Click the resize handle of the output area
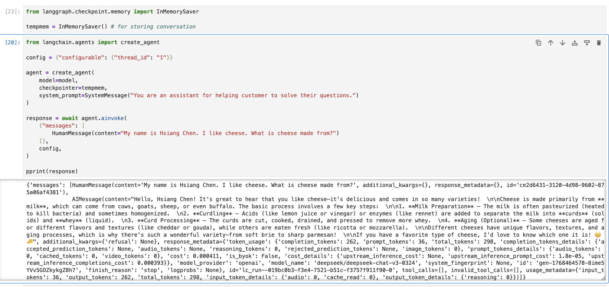Viewport: 609px width, 287px height. [x=603, y=278]
